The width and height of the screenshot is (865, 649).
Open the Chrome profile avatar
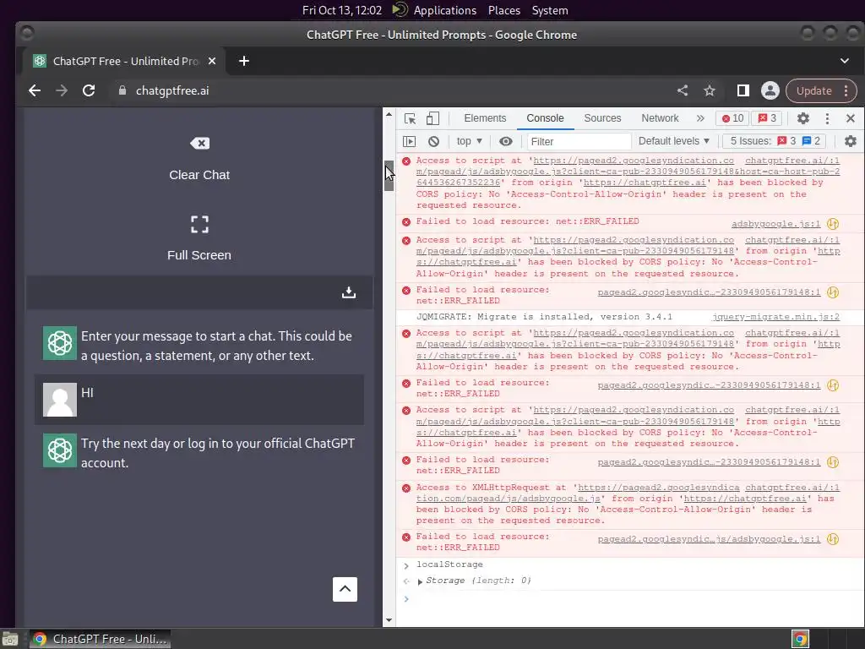click(x=770, y=90)
